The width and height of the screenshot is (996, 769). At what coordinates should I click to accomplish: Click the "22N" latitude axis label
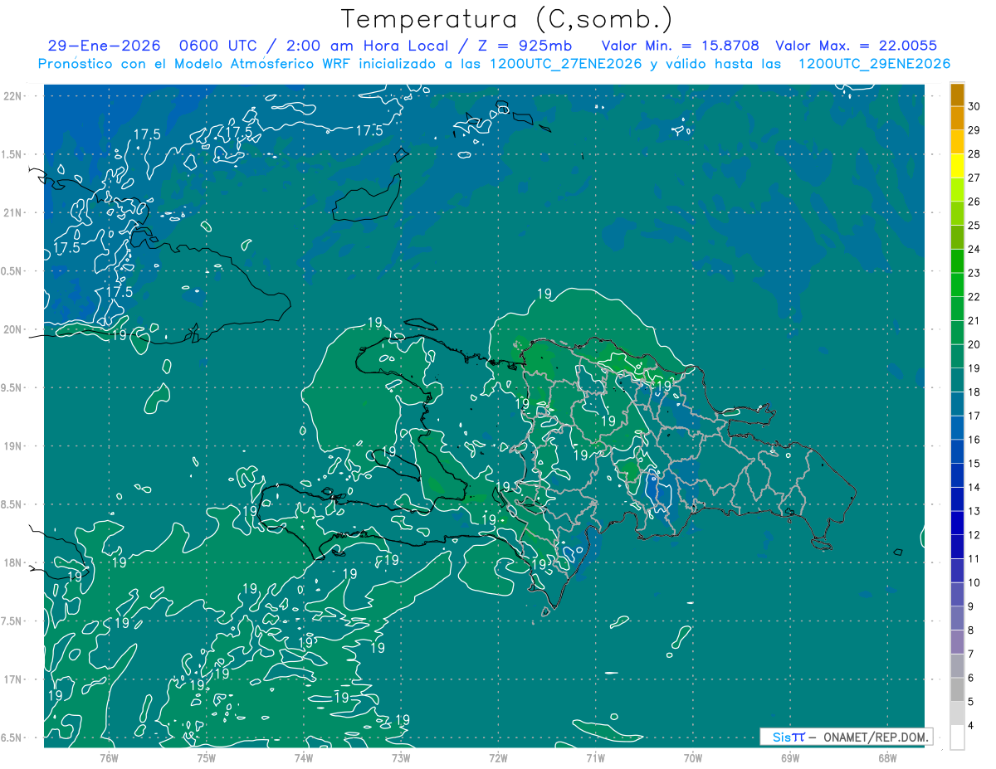pyautogui.click(x=12, y=95)
